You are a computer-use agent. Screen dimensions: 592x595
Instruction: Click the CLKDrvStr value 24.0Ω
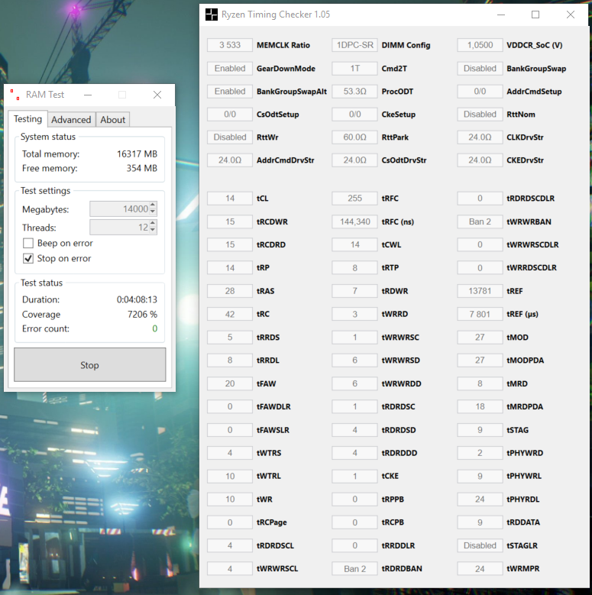point(480,137)
